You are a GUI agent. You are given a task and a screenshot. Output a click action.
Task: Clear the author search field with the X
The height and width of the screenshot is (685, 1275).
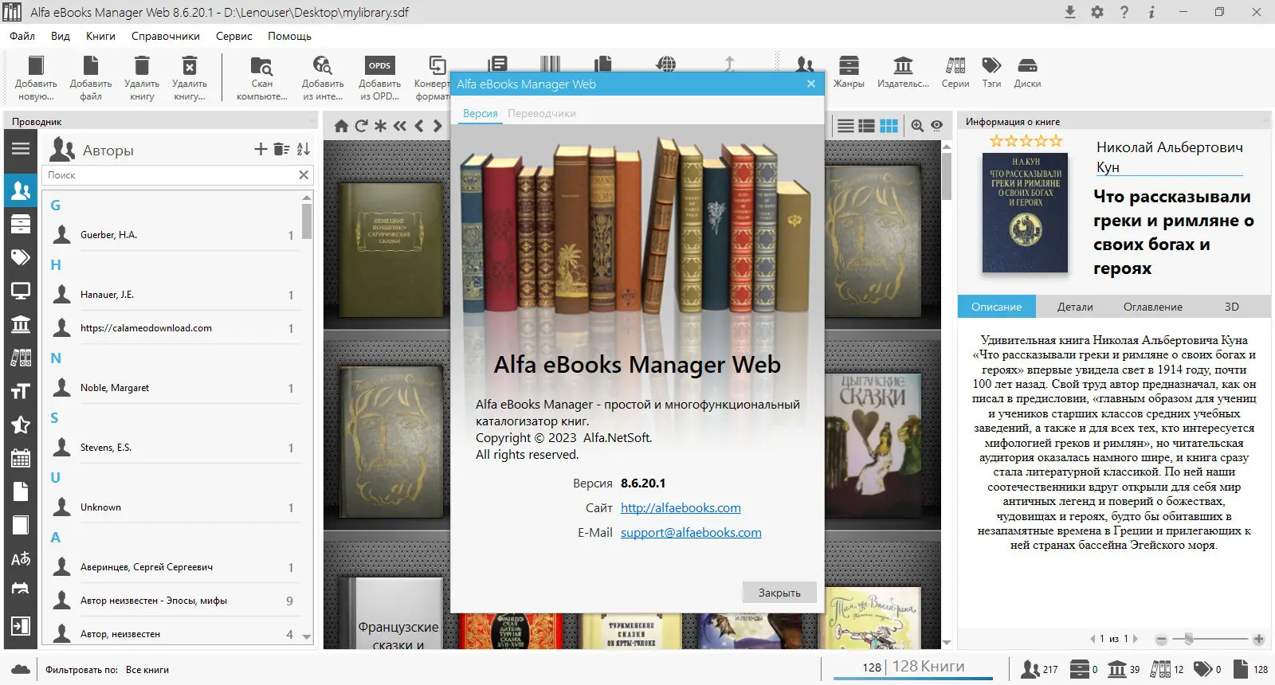click(304, 175)
